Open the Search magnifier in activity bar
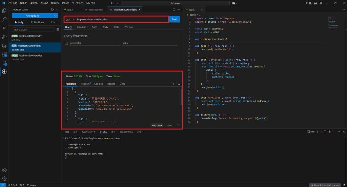347x187 pixels. coord(4,20)
